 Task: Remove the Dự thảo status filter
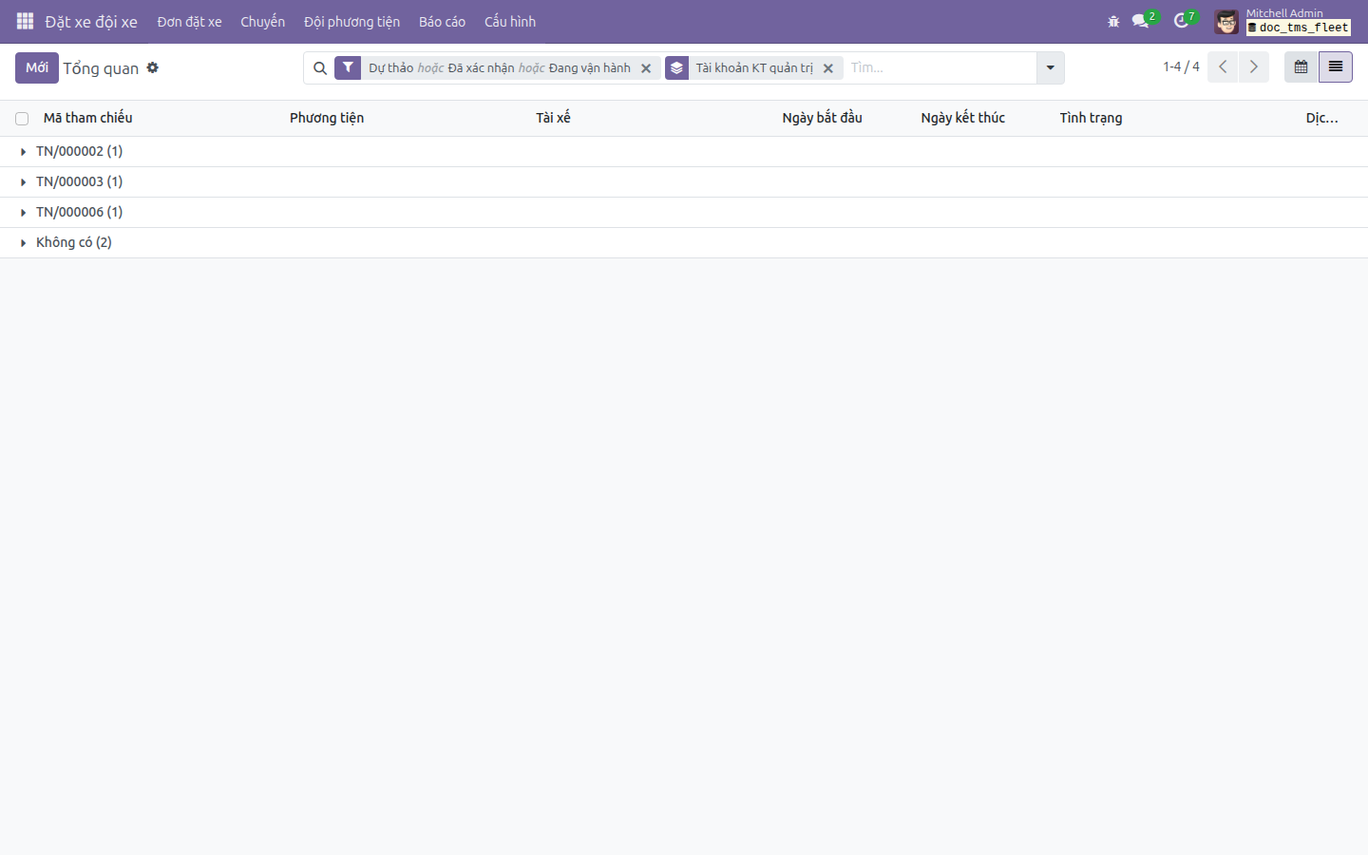(646, 68)
